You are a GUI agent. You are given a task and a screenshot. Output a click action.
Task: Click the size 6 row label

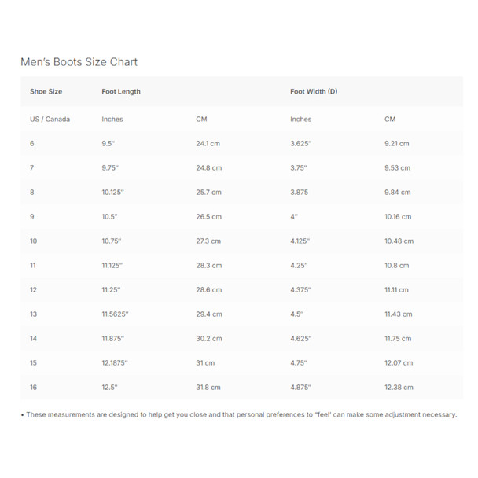32,144
